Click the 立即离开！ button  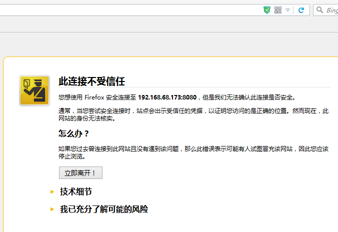[x=80, y=172]
